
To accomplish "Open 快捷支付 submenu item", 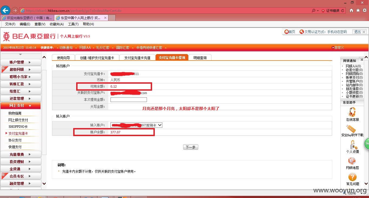I will tap(15, 147).
